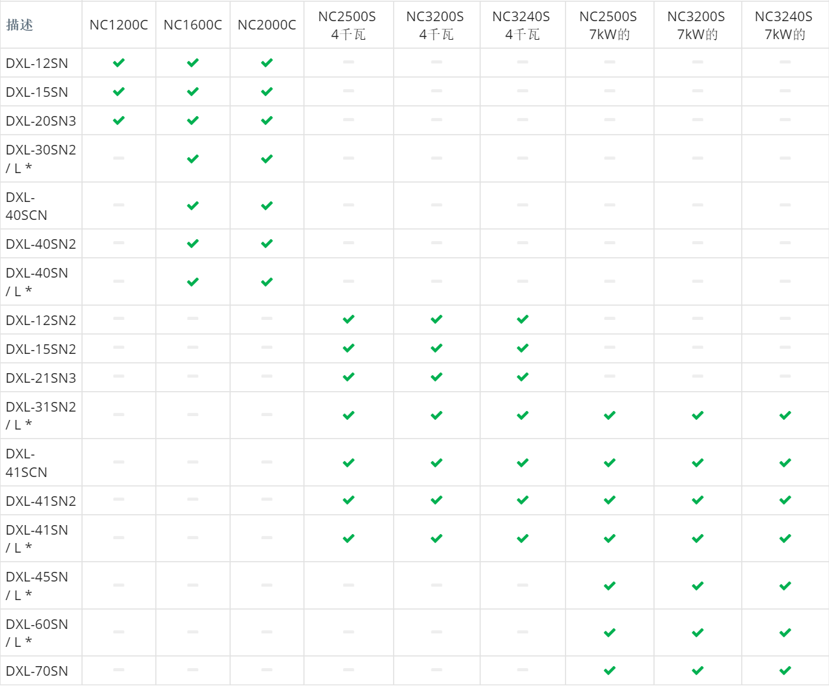This screenshot has height=686, width=829.
Task: Click DXL-70SN checkmark under NC3240S 7kW
Action: (x=785, y=671)
